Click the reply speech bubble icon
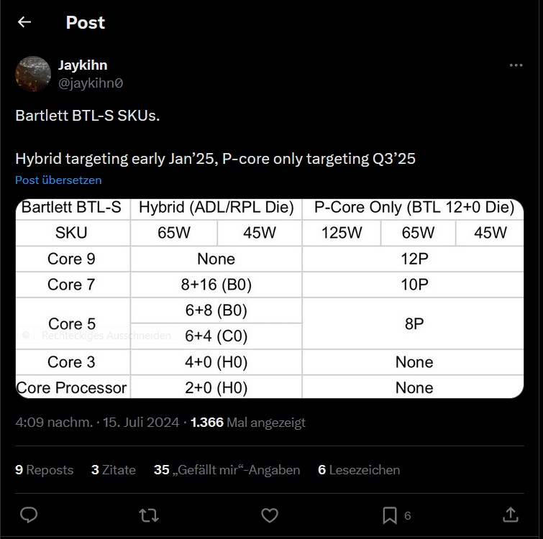The height and width of the screenshot is (539, 543). (x=29, y=515)
